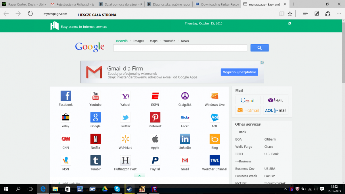
Task: Click the Wypróbuj bezpłatnie ad button
Action: [239, 72]
